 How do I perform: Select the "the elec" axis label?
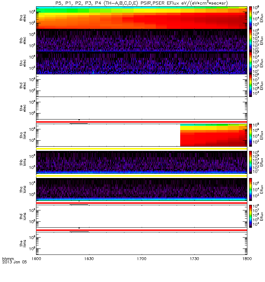(x=23, y=108)
